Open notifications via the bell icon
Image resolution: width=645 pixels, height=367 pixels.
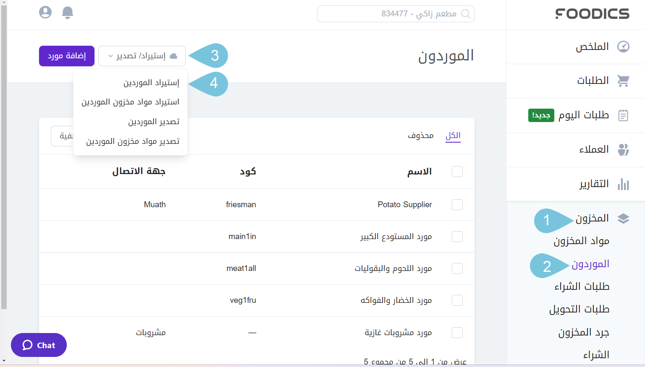coord(67,13)
